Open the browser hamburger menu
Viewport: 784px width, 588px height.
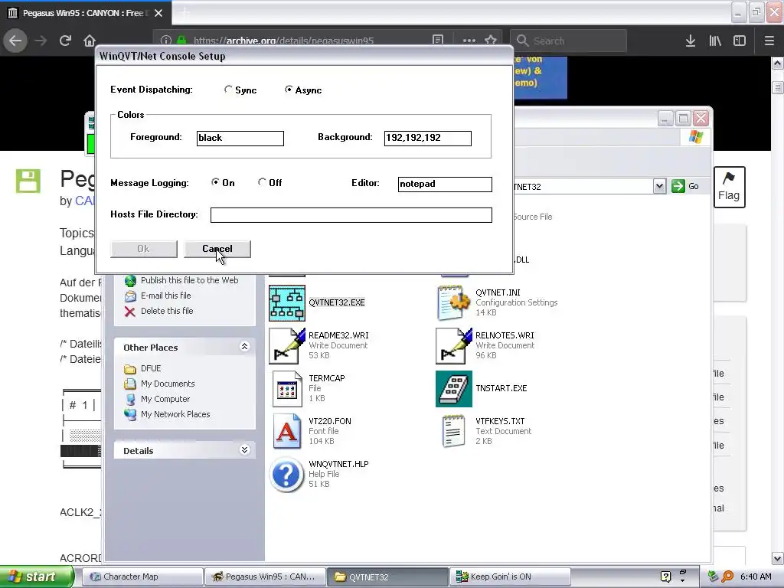(769, 41)
